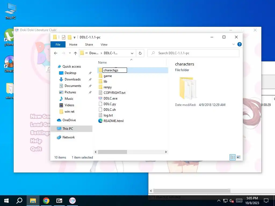Image resolution: width=275 pixels, height=206 pixels.
Task: Sort by the Name column header
Action: click(x=102, y=62)
